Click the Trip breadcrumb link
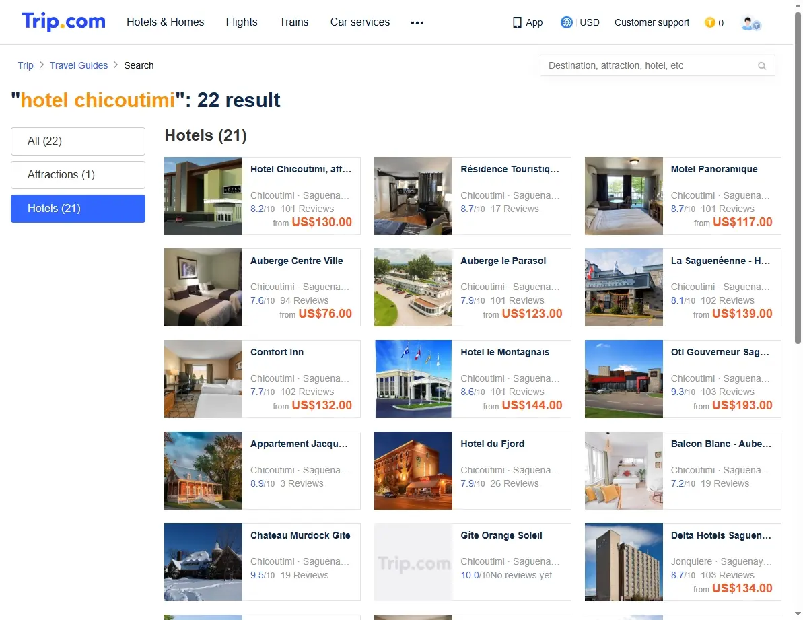Image resolution: width=803 pixels, height=620 pixels. point(26,65)
